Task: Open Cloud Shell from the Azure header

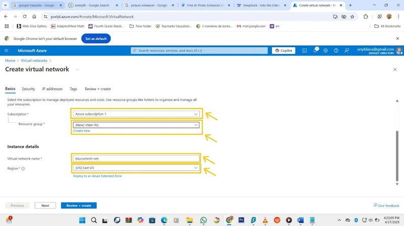Action: pos(305,51)
